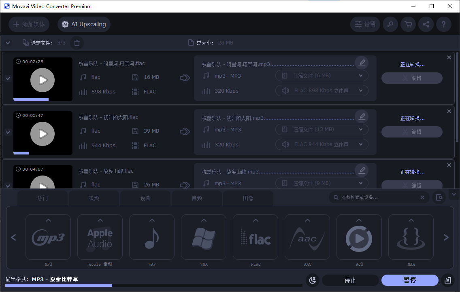Check the checkbox for 初升的太阳.flac
The height and width of the screenshot is (292, 460).
pyautogui.click(x=8, y=132)
